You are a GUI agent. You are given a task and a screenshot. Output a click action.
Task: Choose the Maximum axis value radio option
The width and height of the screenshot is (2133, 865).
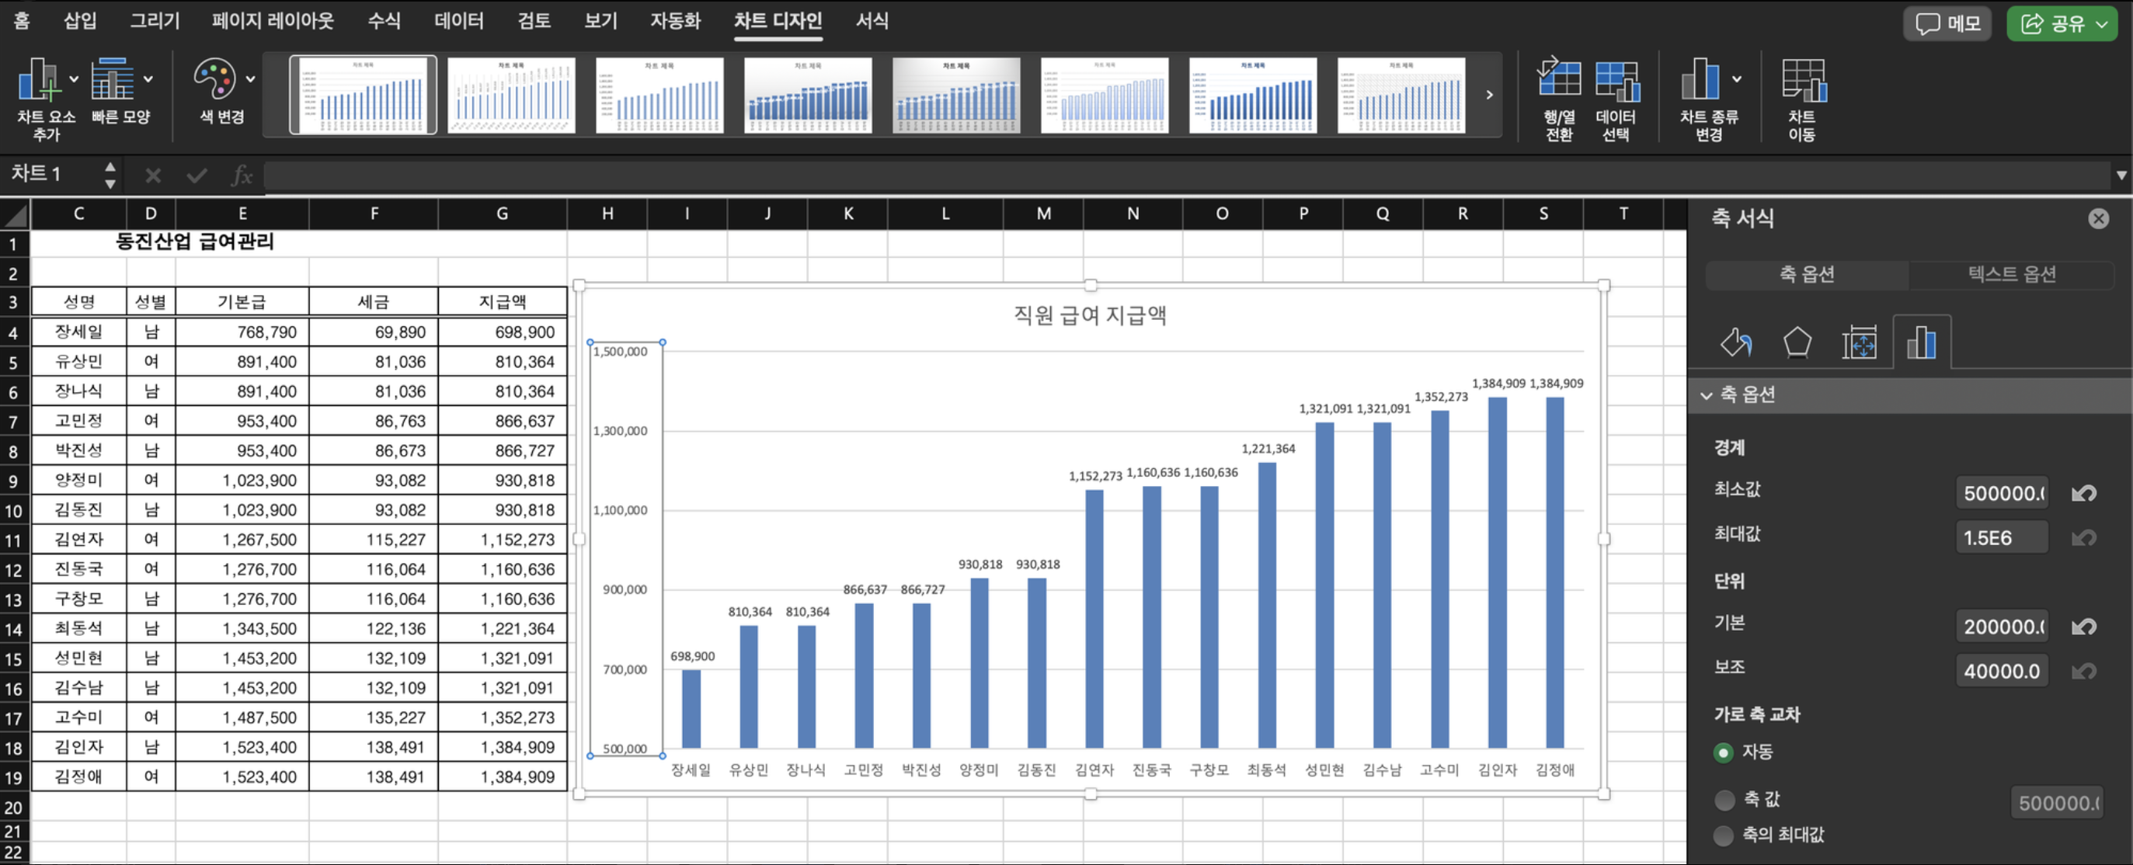(x=1723, y=835)
